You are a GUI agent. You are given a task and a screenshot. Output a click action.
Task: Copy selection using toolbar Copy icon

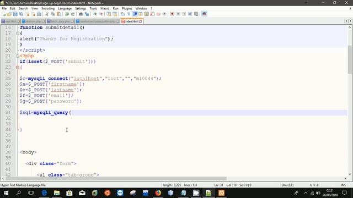click(53, 14)
